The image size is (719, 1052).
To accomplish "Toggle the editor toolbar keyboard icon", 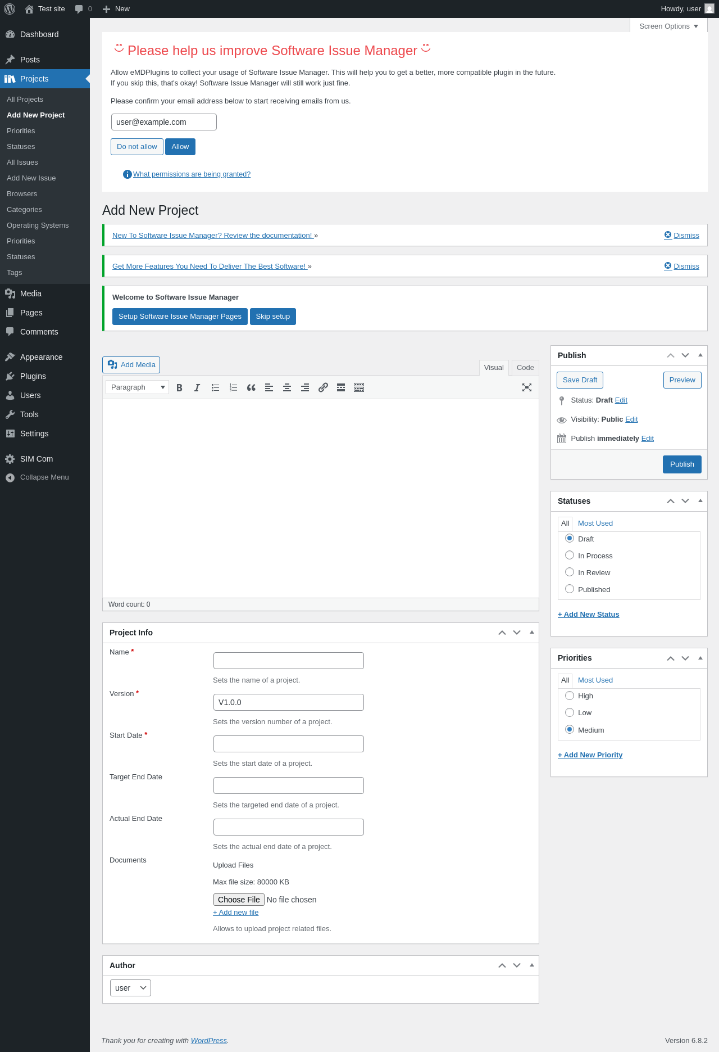I will pos(359,387).
